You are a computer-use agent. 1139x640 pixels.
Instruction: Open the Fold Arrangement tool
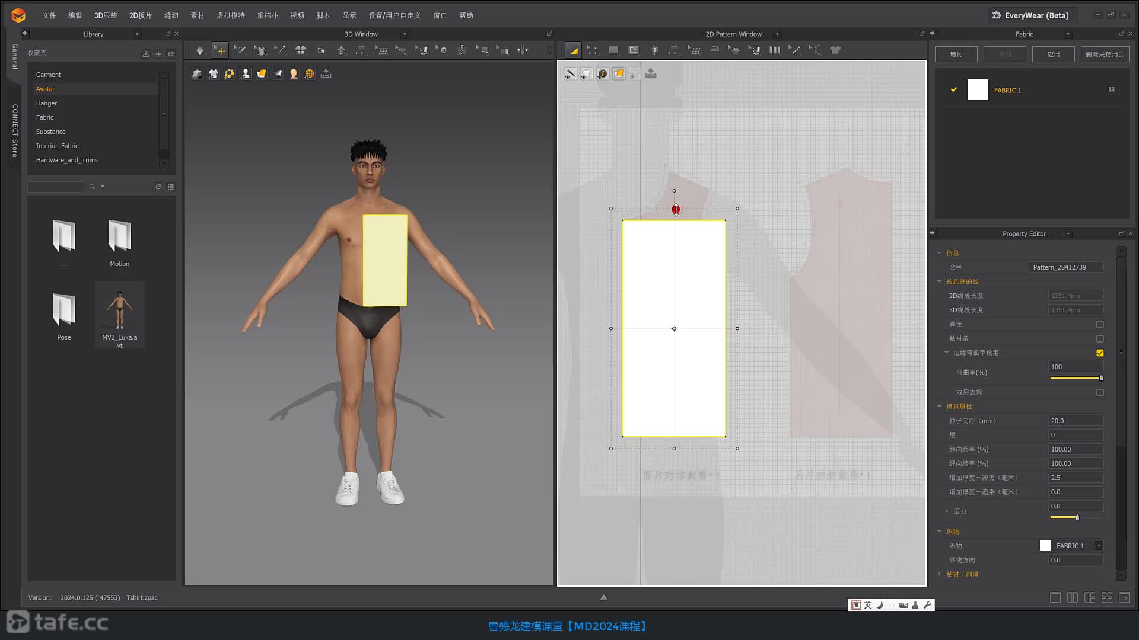321,50
